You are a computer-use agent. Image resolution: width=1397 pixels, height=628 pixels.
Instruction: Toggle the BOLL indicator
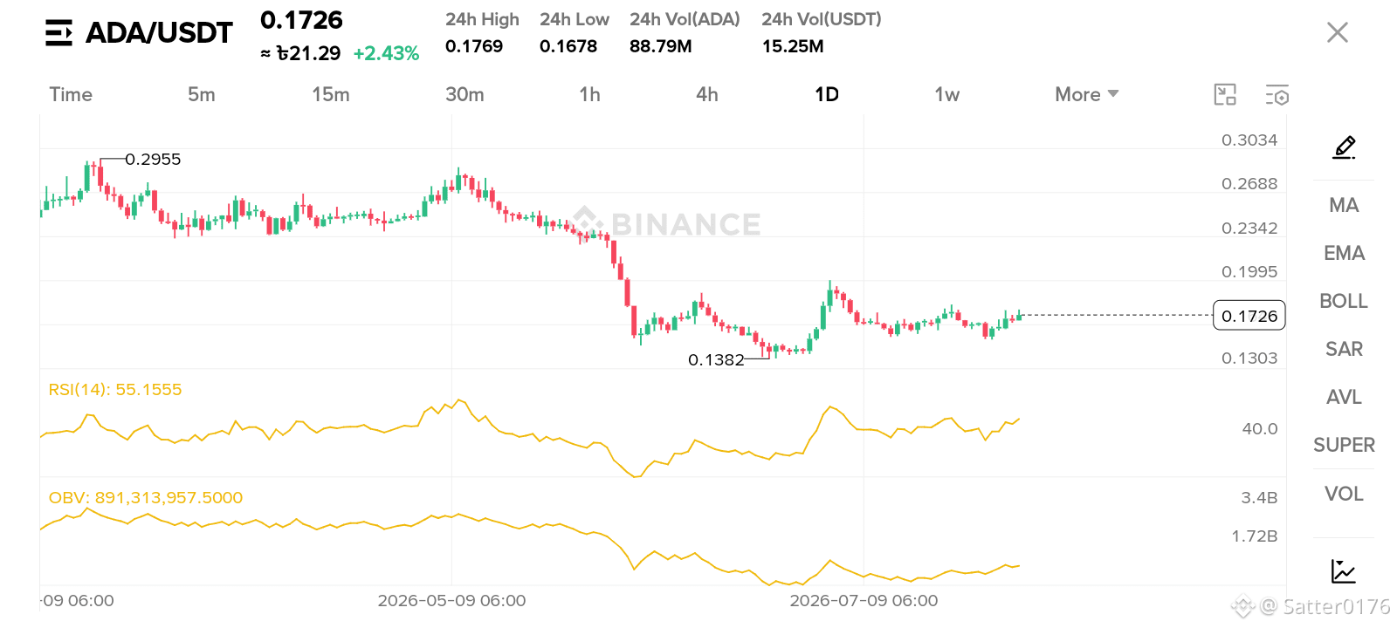click(x=1344, y=301)
